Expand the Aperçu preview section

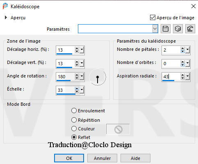click(6, 18)
